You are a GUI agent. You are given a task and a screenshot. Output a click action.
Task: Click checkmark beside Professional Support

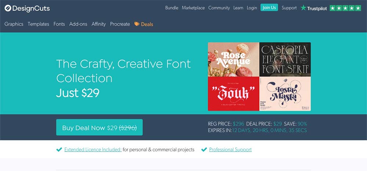tap(204, 149)
